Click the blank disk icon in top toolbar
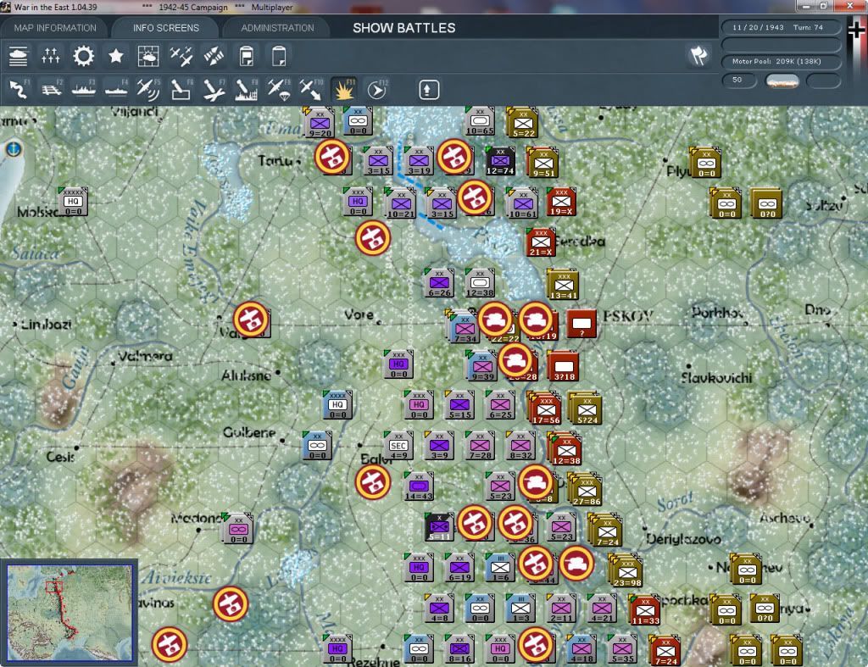868x667 pixels. coord(278,56)
